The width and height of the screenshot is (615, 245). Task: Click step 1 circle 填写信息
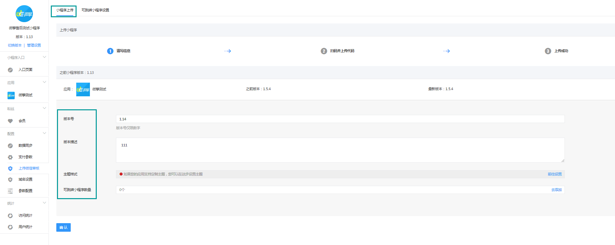[x=110, y=51]
